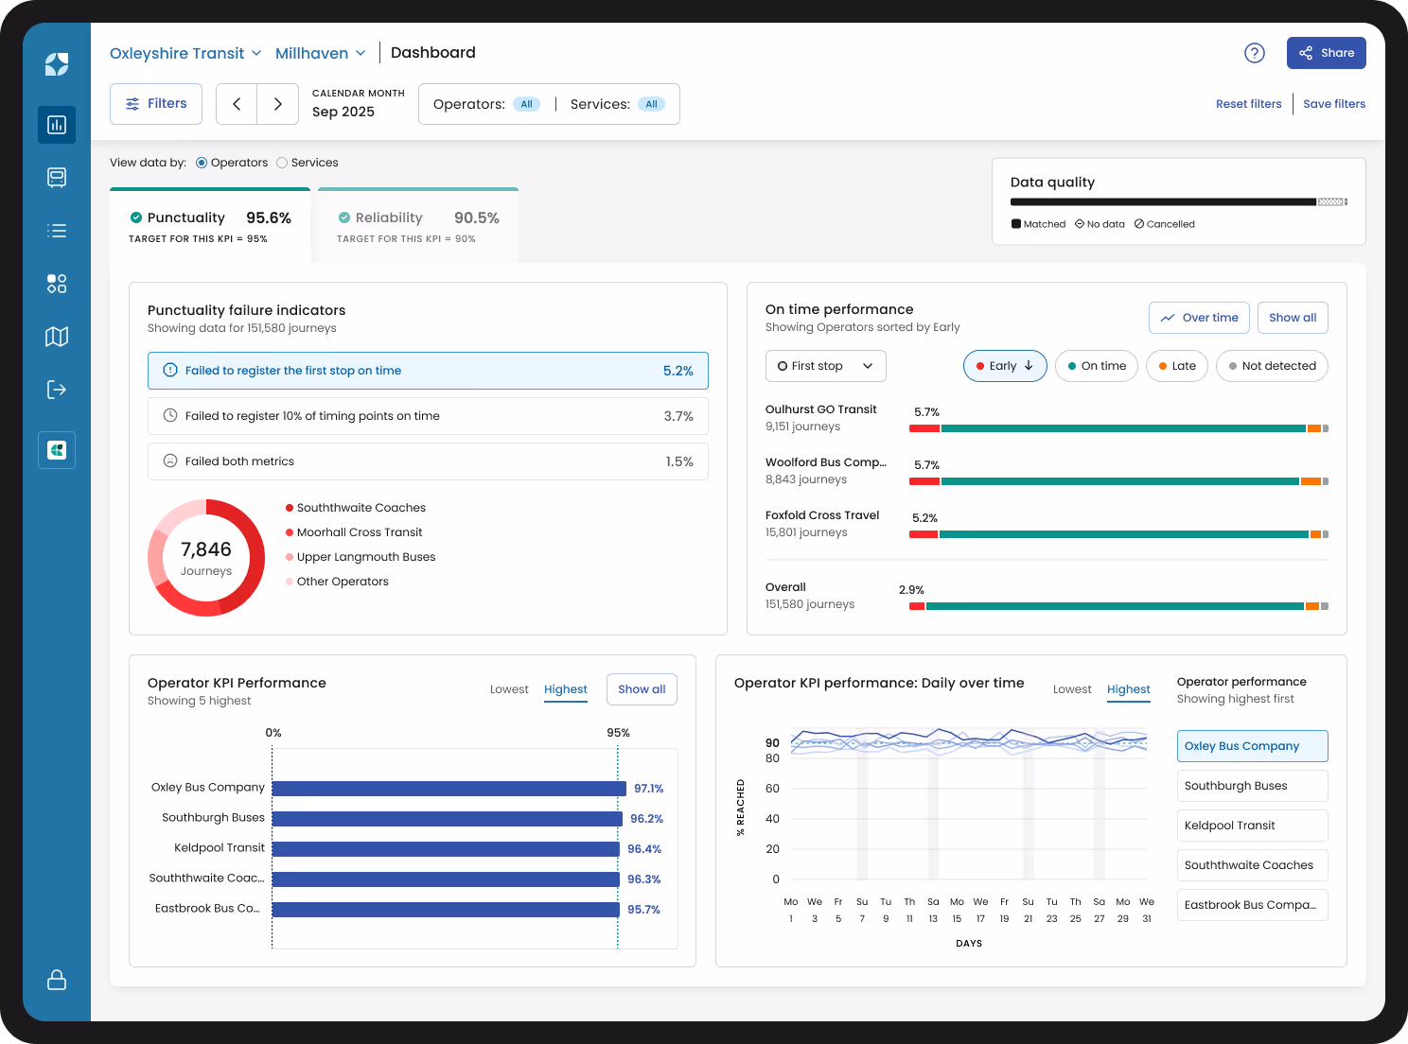Click the Reset filters link
Viewport: 1408px width, 1044px height.
pos(1248,104)
